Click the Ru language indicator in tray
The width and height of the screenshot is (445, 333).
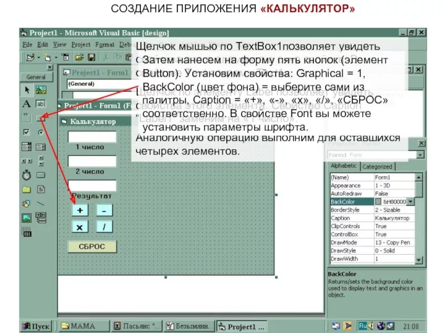pyautogui.click(x=363, y=326)
